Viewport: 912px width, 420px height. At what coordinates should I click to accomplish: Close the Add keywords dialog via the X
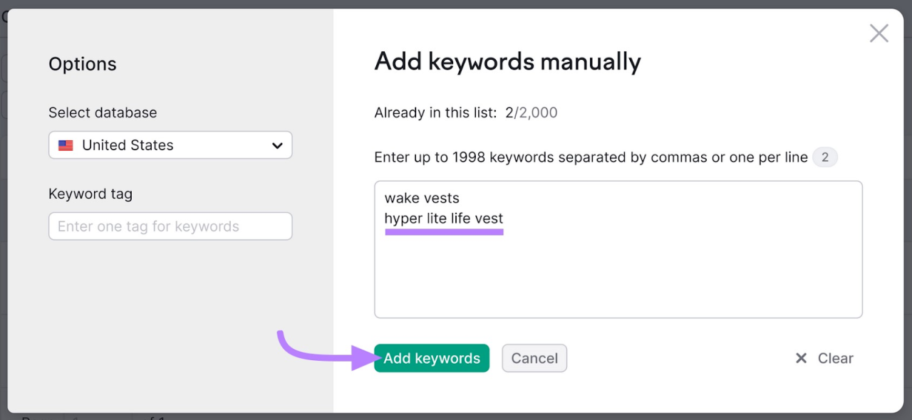coord(879,33)
